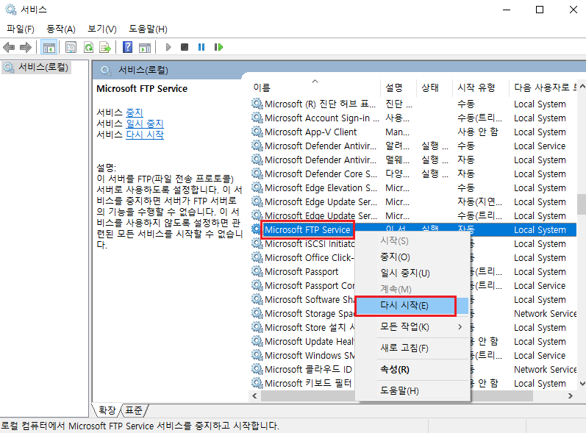
Task: Toggle the show/hide console tree icon
Action: (x=49, y=48)
